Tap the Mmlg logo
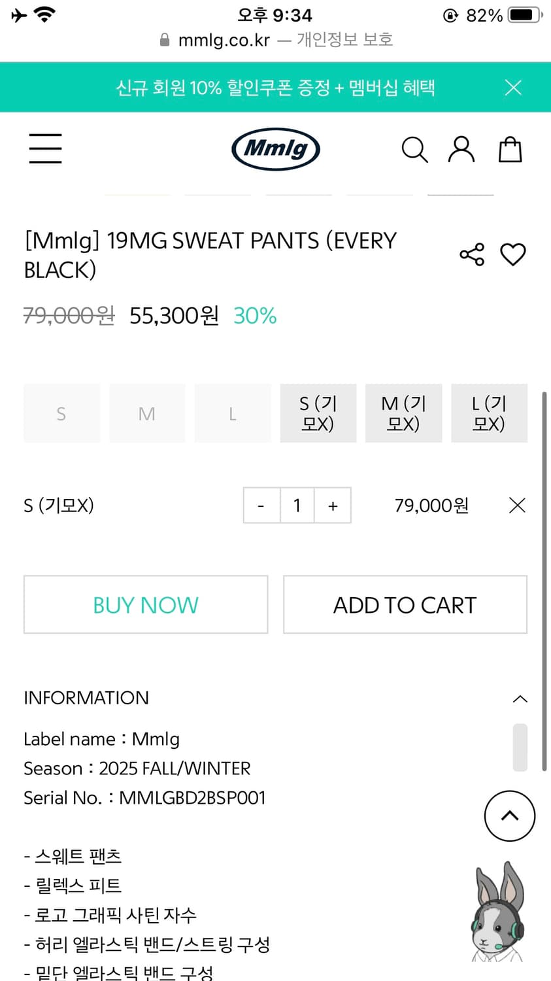Image resolution: width=551 pixels, height=981 pixels. 275,148
